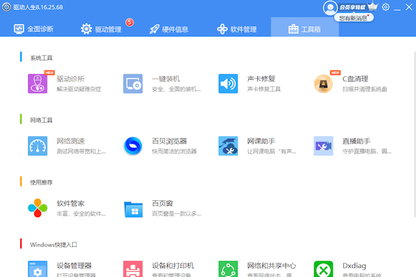Launch the 软件管家 colorful petals icon

click(x=38, y=208)
